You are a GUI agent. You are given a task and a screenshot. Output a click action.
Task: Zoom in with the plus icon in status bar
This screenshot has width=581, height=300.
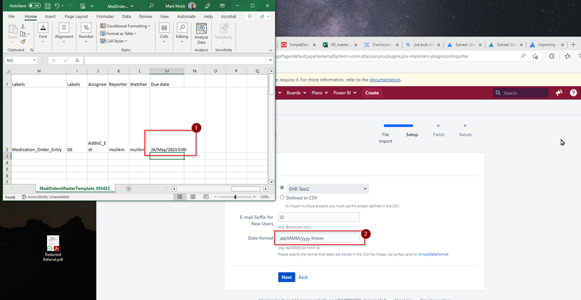pyautogui.click(x=254, y=197)
